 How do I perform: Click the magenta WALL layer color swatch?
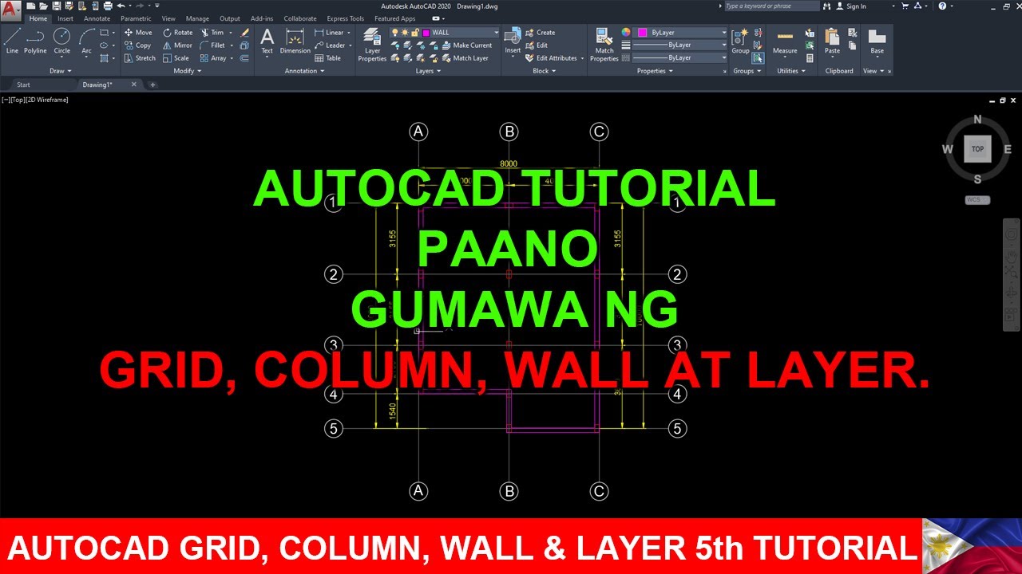coord(426,33)
